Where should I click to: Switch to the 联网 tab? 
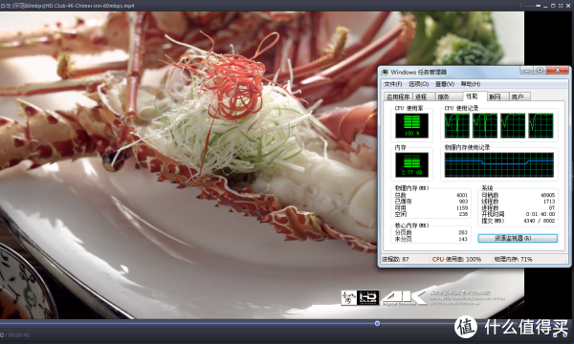click(497, 97)
